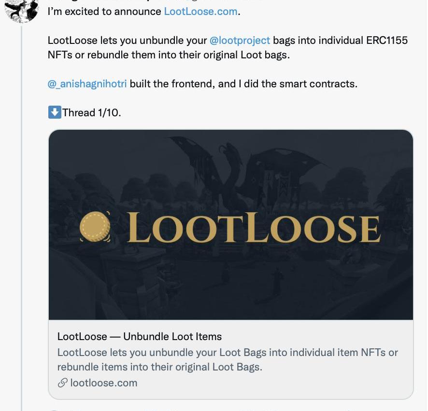Open the lootloose.com domain in card footer
Viewport: 428px width, 411px height.
(103, 383)
